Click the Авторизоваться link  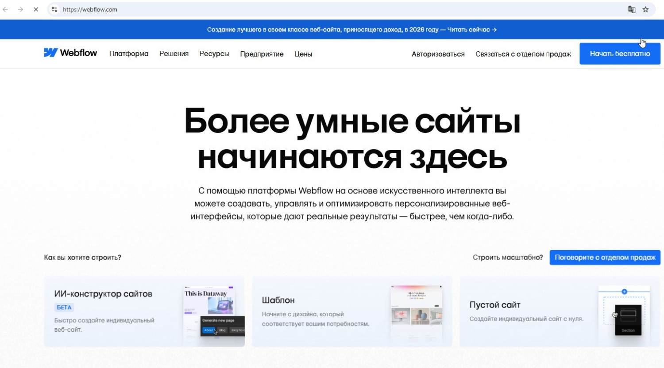438,54
